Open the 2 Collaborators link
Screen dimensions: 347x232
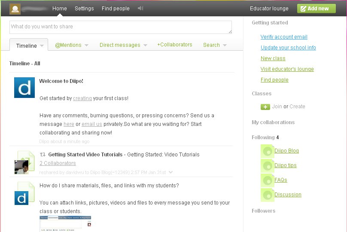[x=58, y=163]
